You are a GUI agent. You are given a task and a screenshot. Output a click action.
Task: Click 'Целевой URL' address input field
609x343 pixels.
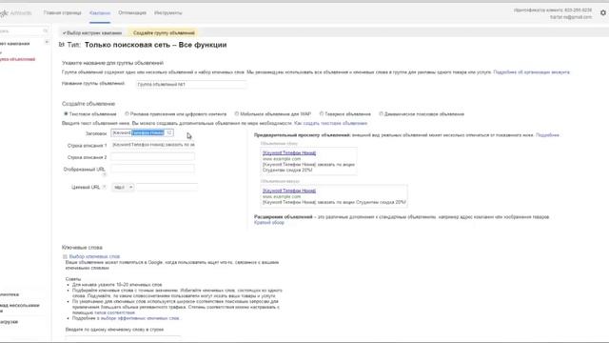167,188
